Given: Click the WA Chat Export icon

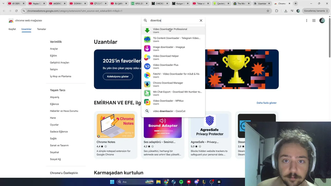Looking at the screenshot, I should click(147, 93).
